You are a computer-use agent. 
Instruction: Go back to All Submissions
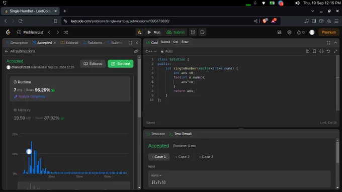point(20,51)
